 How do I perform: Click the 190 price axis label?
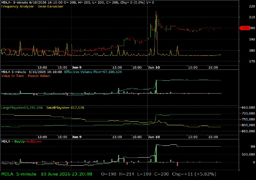[252, 39]
